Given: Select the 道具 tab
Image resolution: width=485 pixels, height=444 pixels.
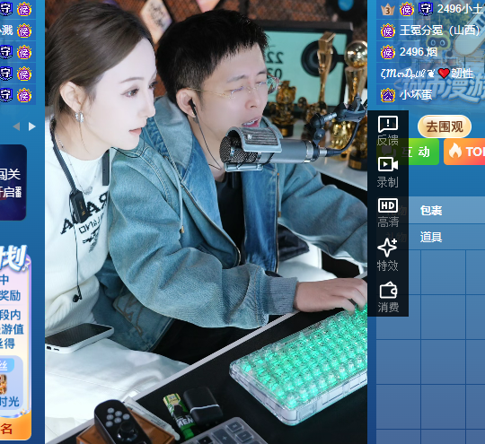Looking at the screenshot, I should point(431,237).
